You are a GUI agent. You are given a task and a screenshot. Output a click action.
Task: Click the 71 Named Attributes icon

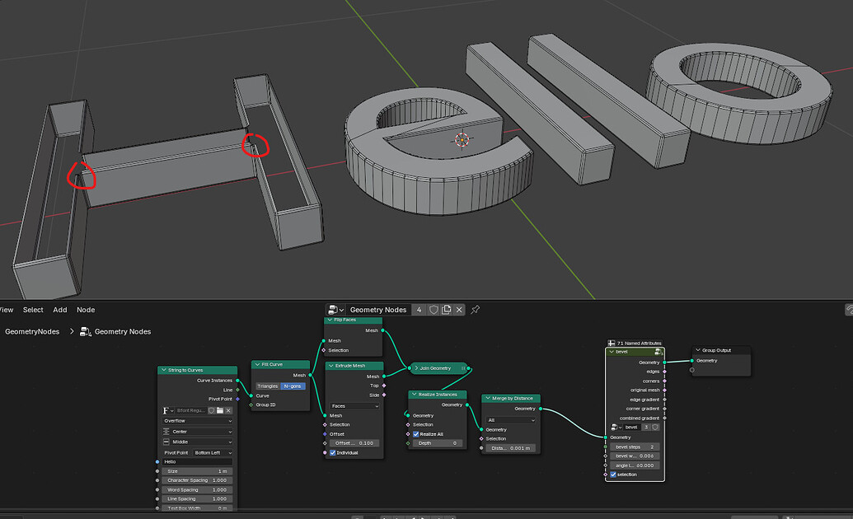[612, 344]
